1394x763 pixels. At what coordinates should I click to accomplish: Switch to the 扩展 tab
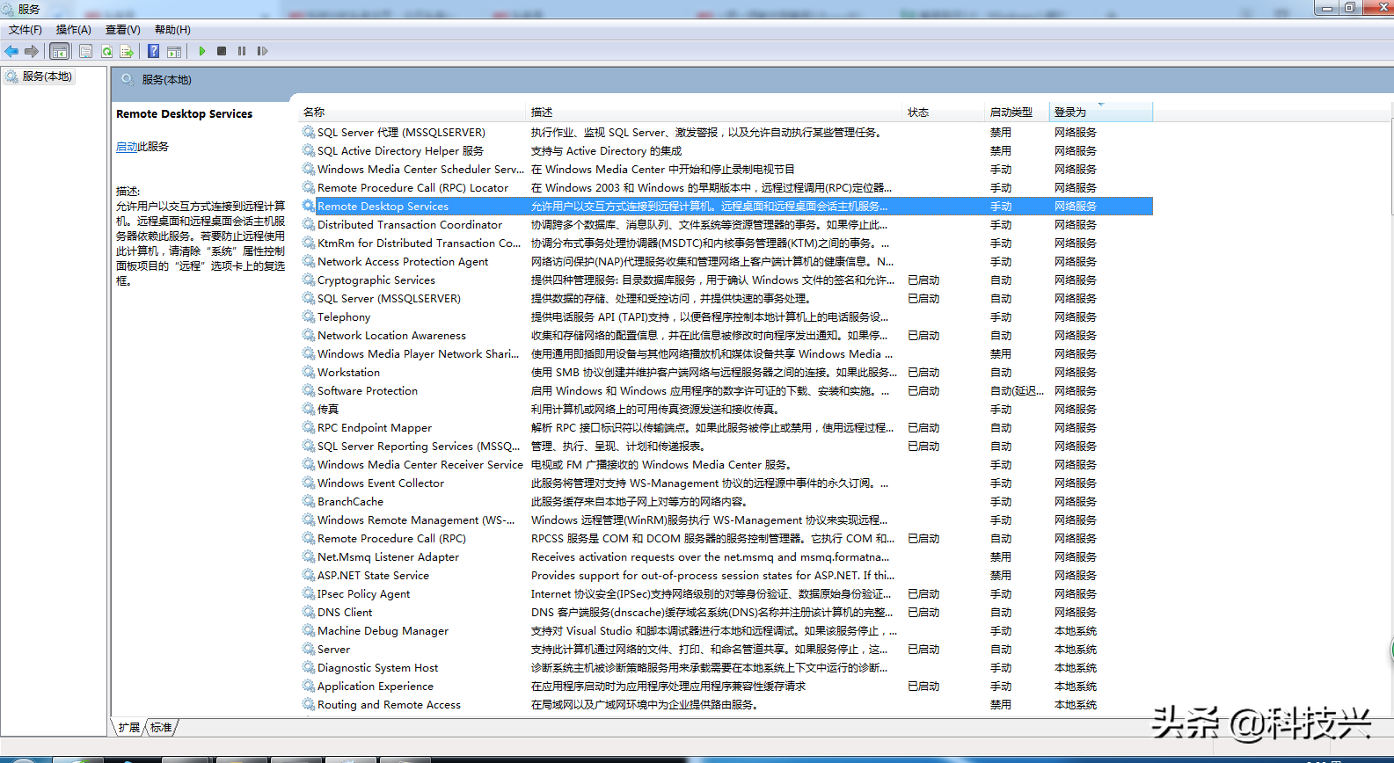pyautogui.click(x=129, y=728)
